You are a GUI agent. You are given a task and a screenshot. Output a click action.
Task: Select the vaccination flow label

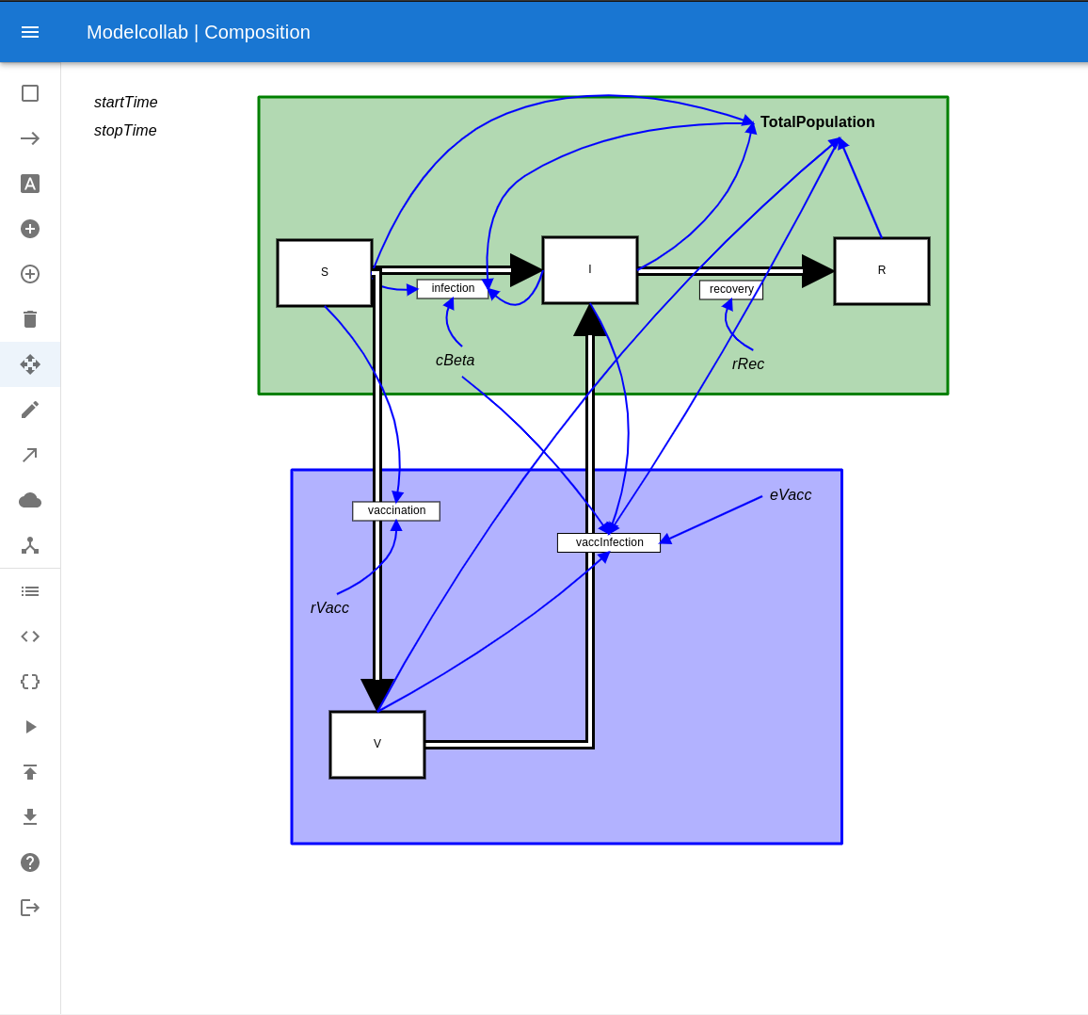(x=396, y=510)
